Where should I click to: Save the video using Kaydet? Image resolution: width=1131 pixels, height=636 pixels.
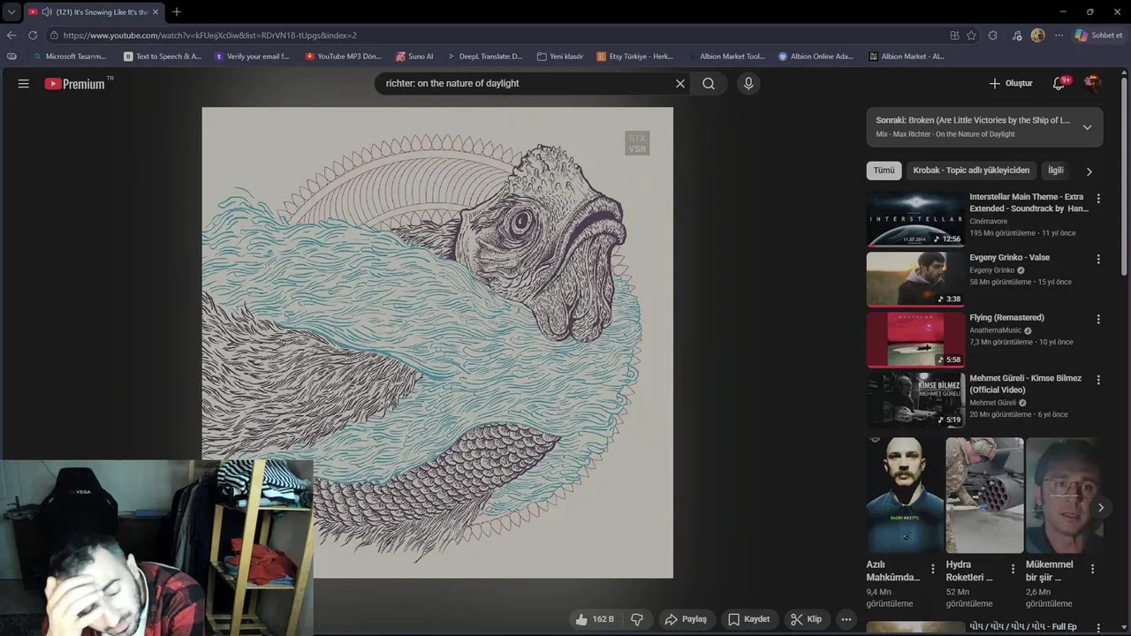click(748, 619)
